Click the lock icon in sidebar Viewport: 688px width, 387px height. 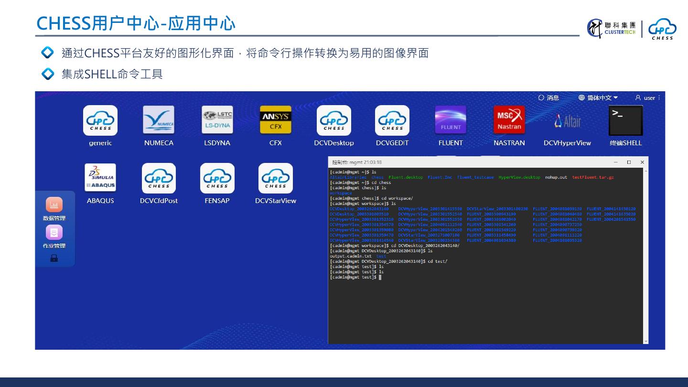click(54, 258)
